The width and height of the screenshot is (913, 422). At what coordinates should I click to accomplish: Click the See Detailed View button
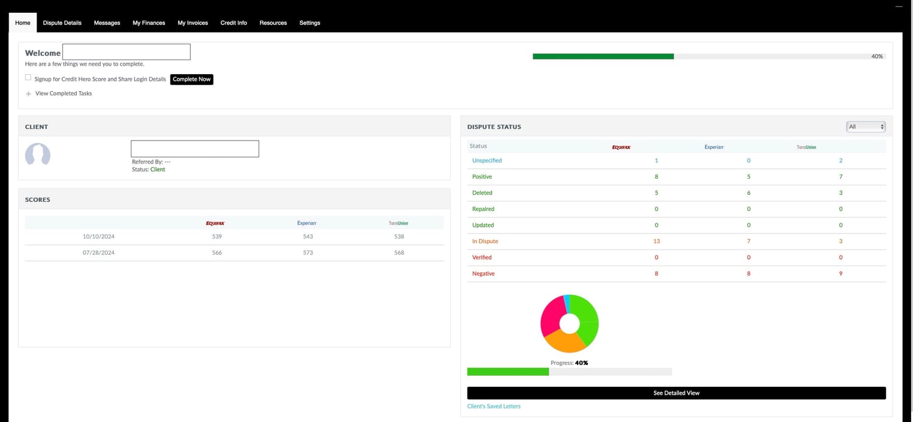pyautogui.click(x=676, y=393)
